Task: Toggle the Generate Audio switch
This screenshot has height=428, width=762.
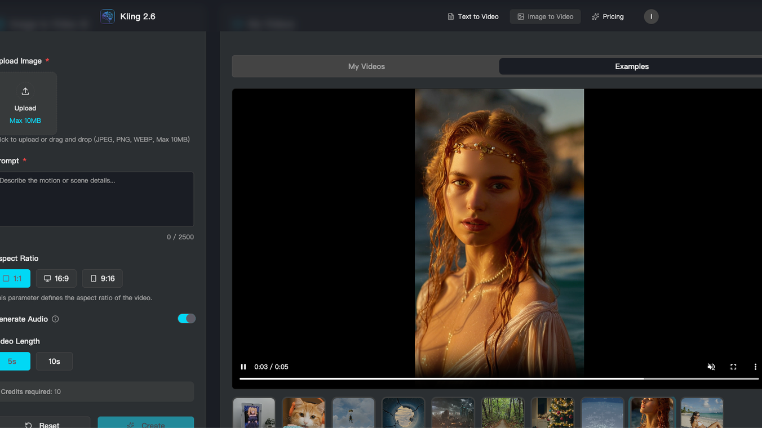Action: 187,319
